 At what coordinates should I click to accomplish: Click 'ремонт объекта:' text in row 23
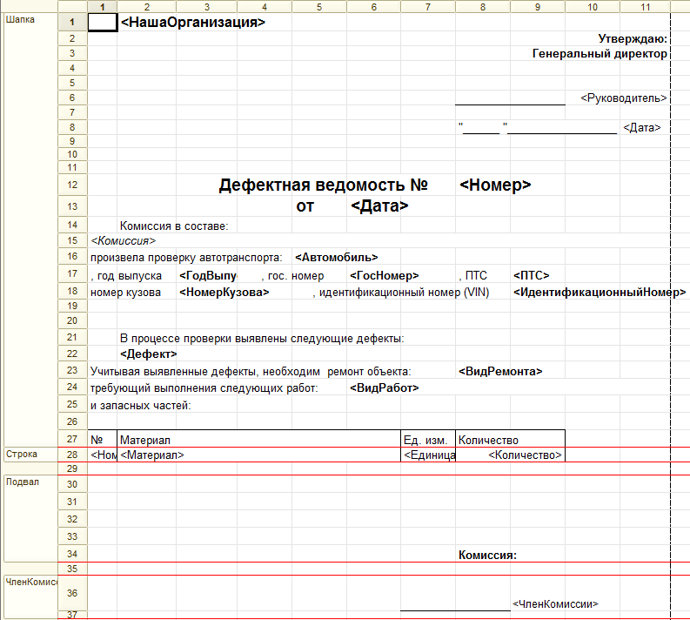[x=369, y=372]
